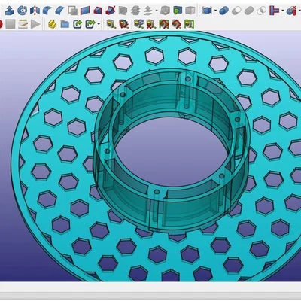
Task: Click the grayed Section tool icon
Action: (x=123, y=11)
